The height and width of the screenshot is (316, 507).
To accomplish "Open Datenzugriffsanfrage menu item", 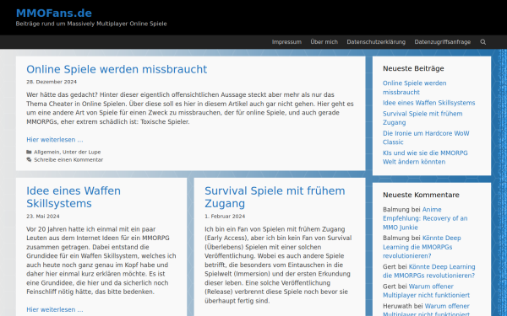I will point(442,42).
